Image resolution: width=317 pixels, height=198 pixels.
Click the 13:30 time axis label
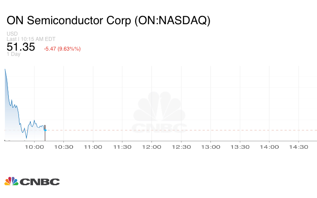click(x=240, y=147)
